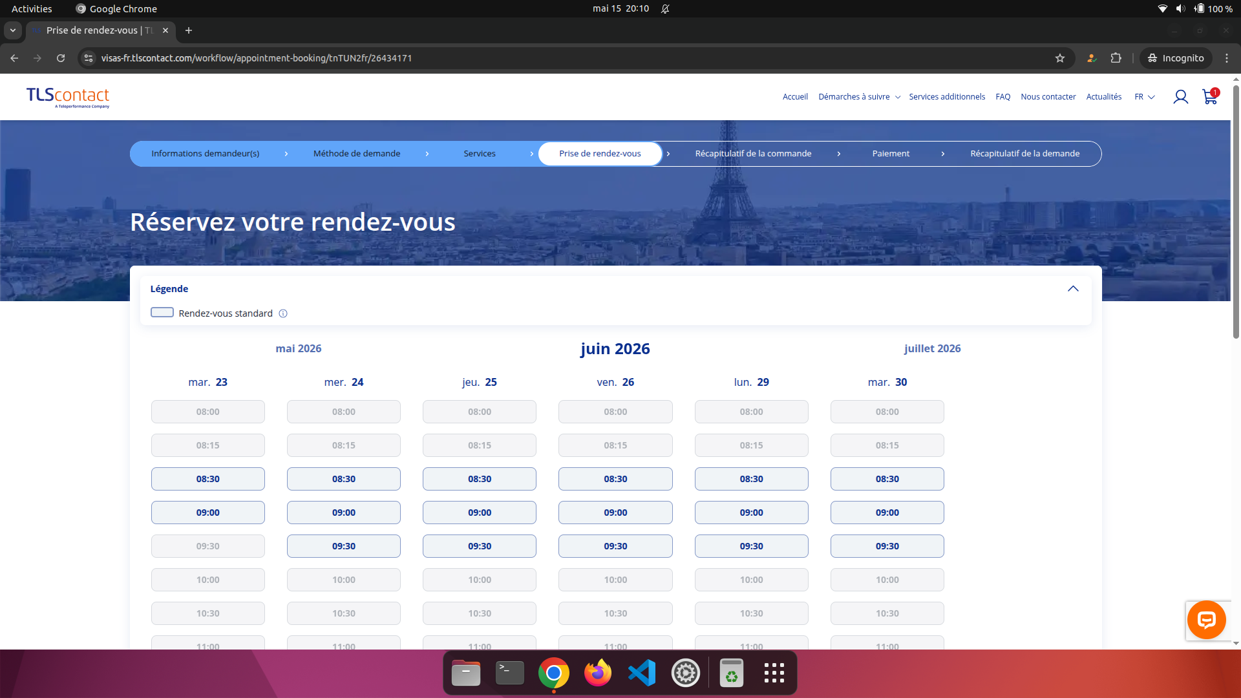Book 09:30 slot on mer. 24

tap(343, 547)
